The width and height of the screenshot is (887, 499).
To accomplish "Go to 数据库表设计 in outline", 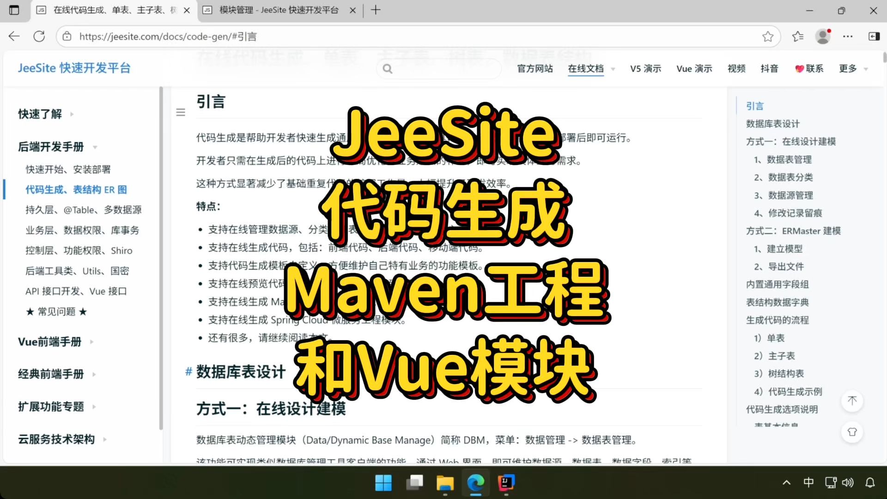I will [772, 124].
